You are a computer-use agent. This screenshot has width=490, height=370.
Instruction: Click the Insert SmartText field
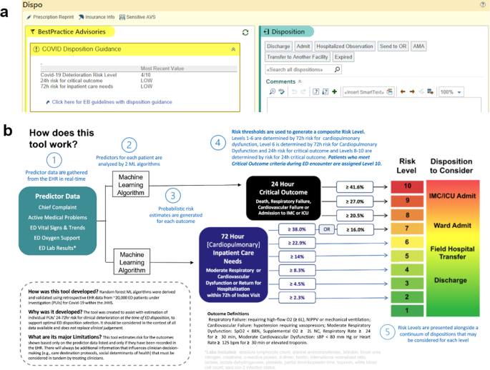[x=366, y=92]
